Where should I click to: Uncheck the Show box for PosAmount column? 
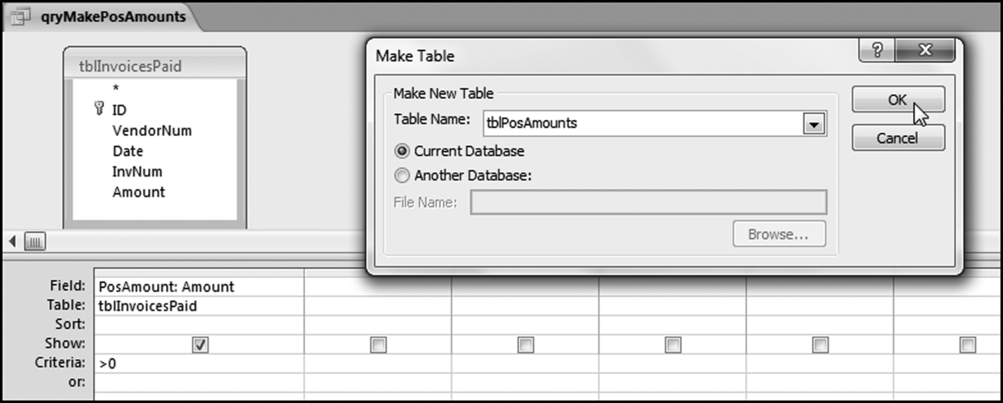200,345
